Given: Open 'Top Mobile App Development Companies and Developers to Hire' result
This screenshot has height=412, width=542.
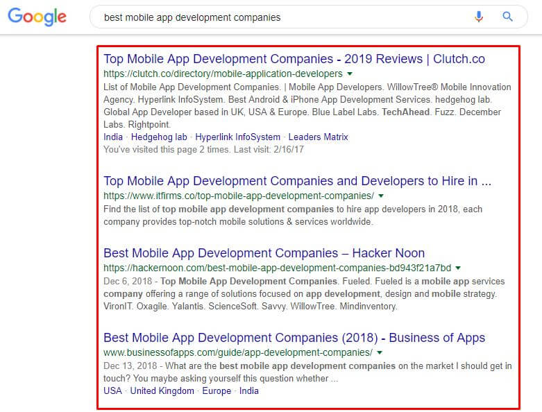Looking at the screenshot, I should pos(297,181).
